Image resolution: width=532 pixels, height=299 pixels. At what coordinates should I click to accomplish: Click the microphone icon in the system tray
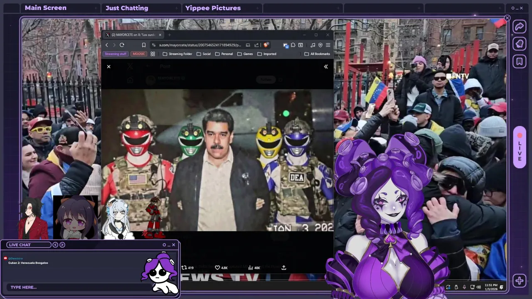coord(464,287)
